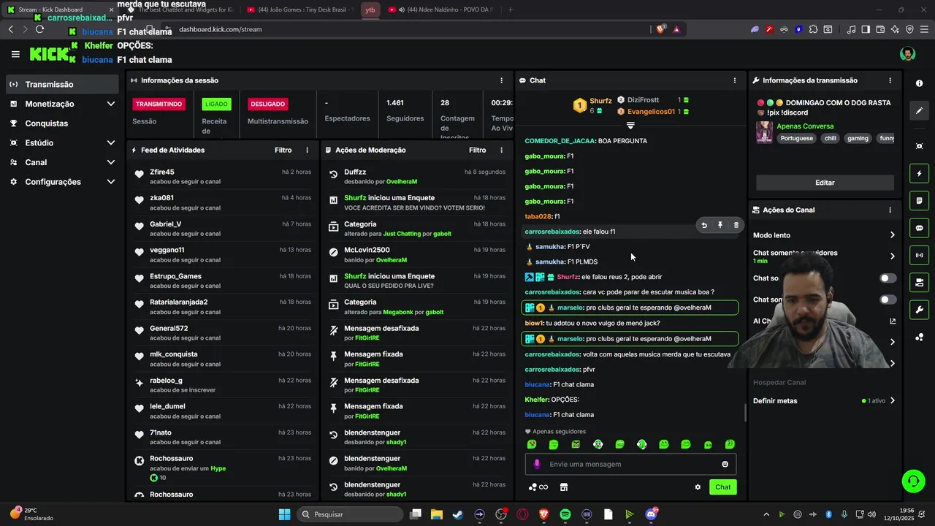This screenshot has width=935, height=526.
Task: Click the Editar button
Action: click(825, 183)
